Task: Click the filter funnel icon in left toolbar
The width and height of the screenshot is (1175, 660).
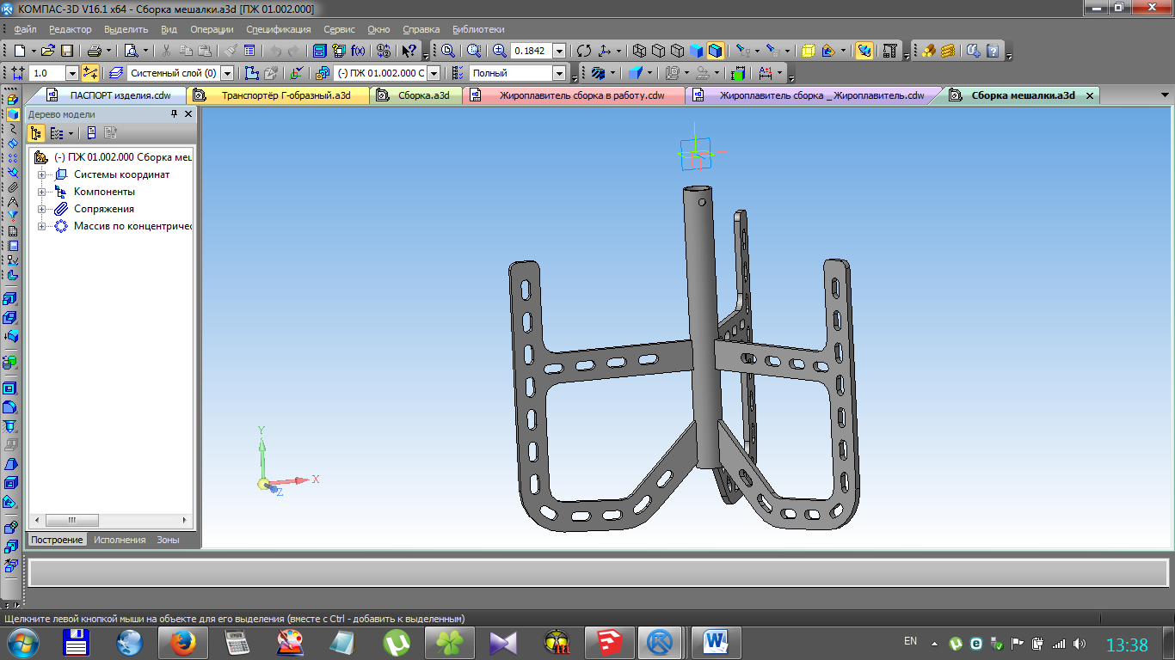Action: [11, 215]
